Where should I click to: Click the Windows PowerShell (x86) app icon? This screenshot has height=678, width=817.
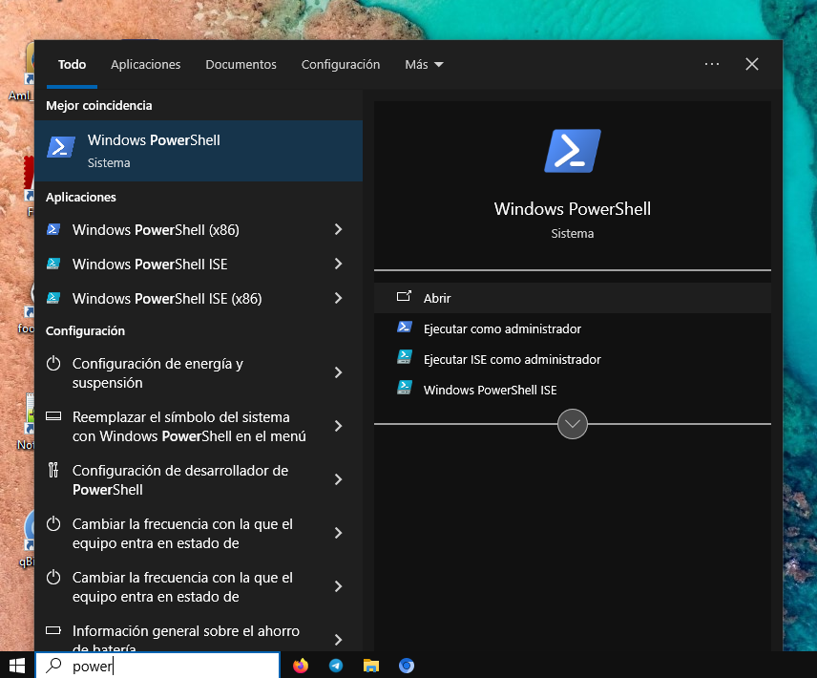[x=53, y=229]
